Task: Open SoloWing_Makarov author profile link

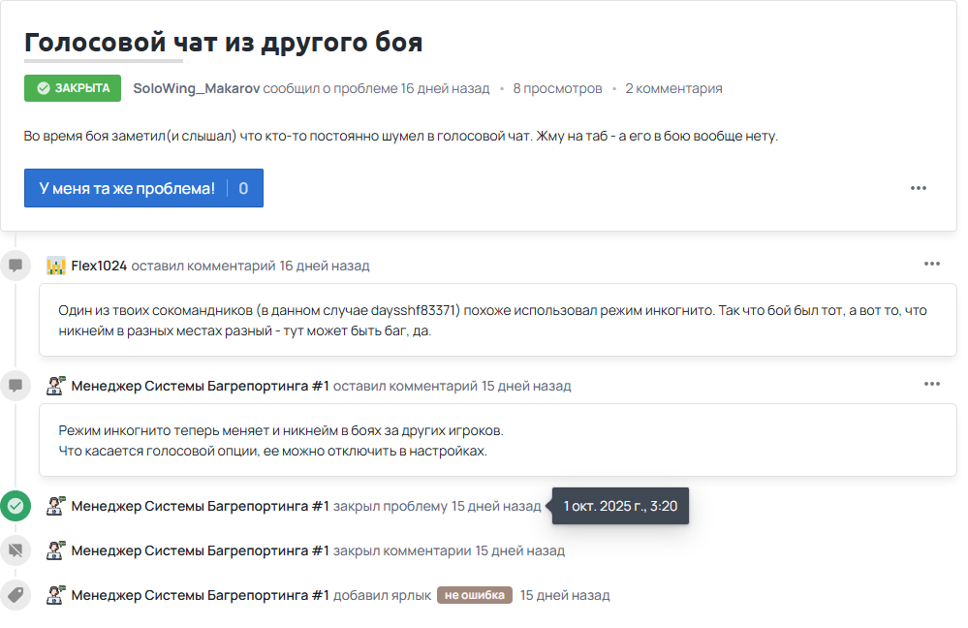Action: (196, 88)
